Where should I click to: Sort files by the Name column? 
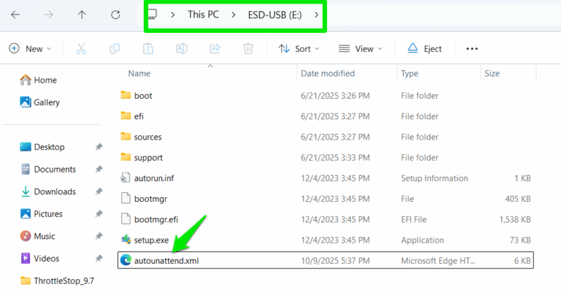139,74
